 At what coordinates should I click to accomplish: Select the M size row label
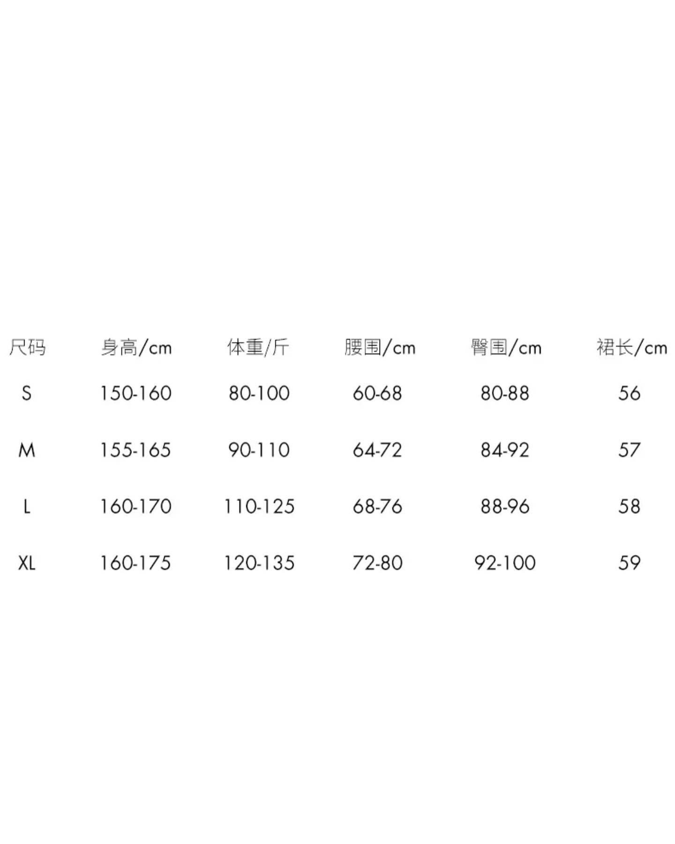(27, 450)
